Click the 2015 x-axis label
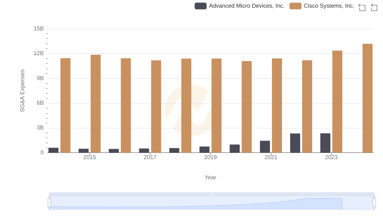The height and width of the screenshot is (221, 383). pos(90,157)
